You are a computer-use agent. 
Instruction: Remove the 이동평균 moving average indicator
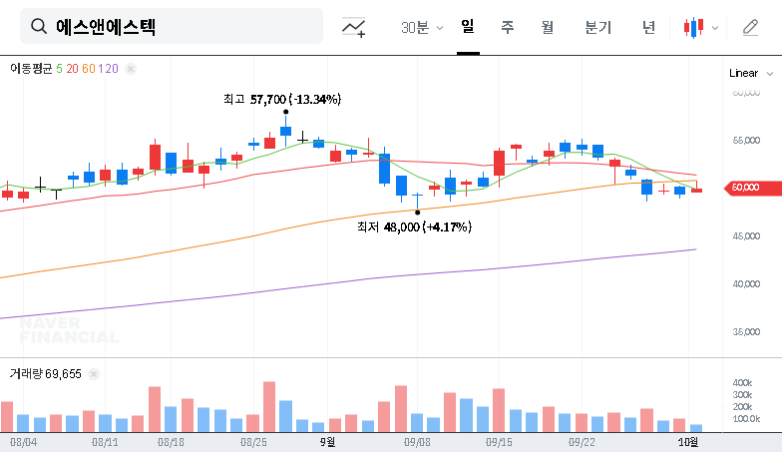pos(131,69)
